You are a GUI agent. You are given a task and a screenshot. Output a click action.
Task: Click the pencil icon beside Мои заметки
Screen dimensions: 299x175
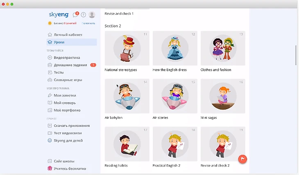(x=50, y=95)
